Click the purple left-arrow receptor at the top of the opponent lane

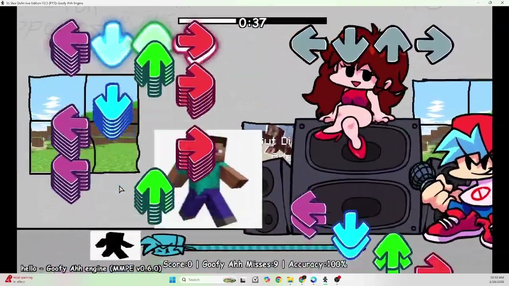70,47
